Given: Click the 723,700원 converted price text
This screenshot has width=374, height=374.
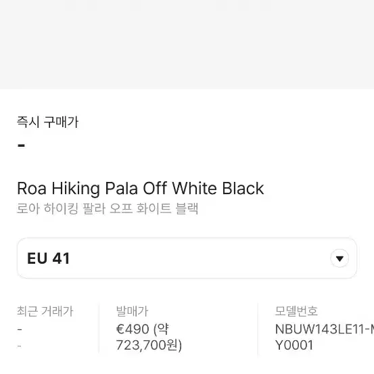Looking at the screenshot, I should tap(149, 345).
